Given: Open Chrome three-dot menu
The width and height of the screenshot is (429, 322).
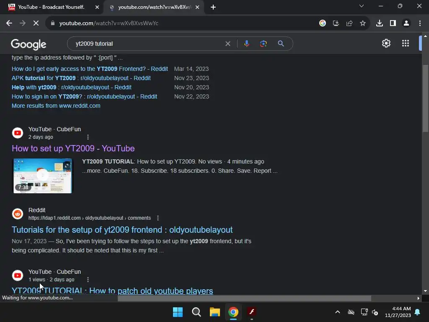Looking at the screenshot, I should pyautogui.click(x=420, y=23).
